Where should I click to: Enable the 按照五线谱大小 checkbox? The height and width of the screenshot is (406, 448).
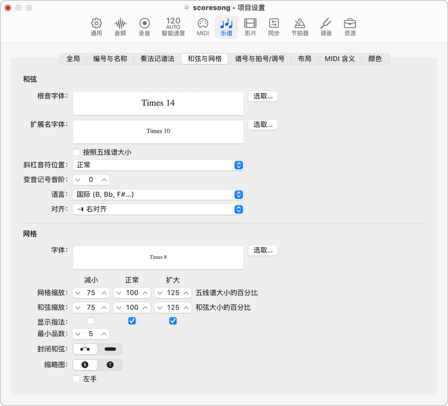pos(76,152)
